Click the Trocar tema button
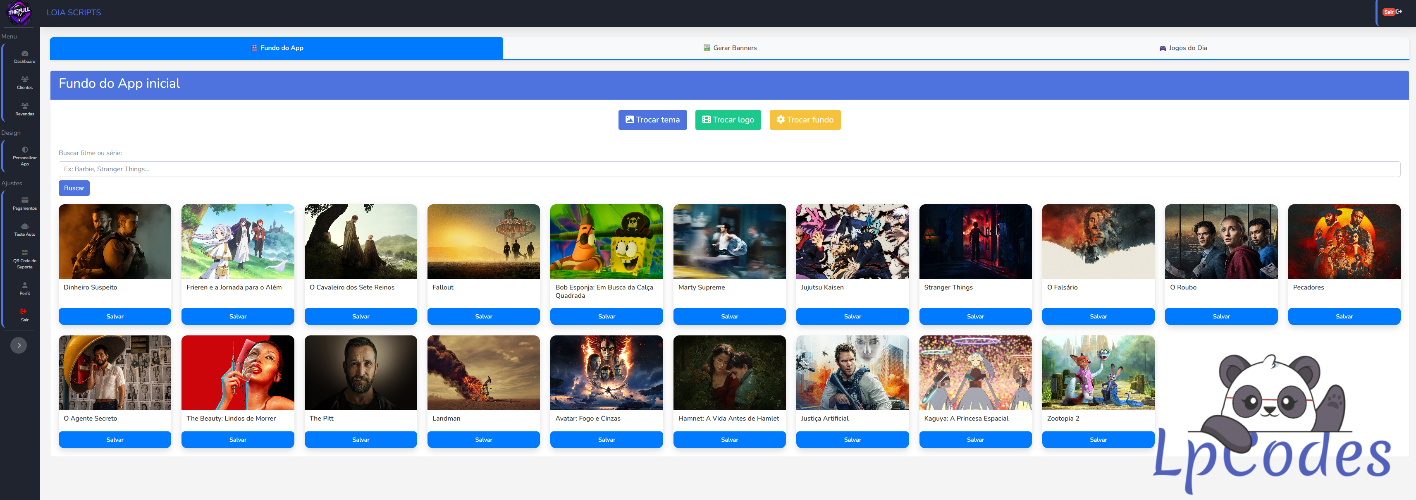 tap(652, 120)
